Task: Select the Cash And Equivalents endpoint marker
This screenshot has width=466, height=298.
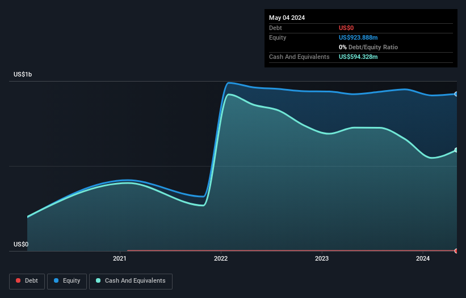Action: 456,150
